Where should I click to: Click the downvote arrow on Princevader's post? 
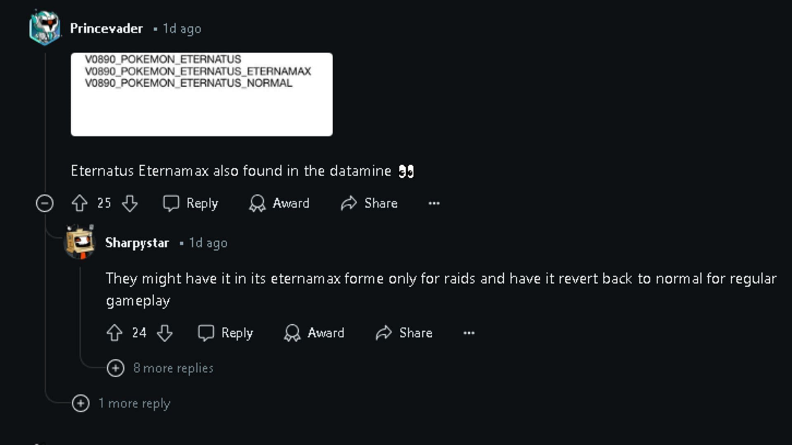[130, 203]
